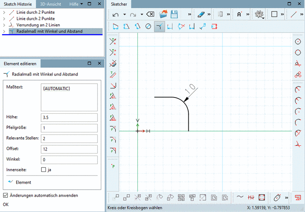Screen dimensions: 305x212
Task: Click status text 'Kreis oder Kreisbogen wählen'
Action: (x=135, y=208)
